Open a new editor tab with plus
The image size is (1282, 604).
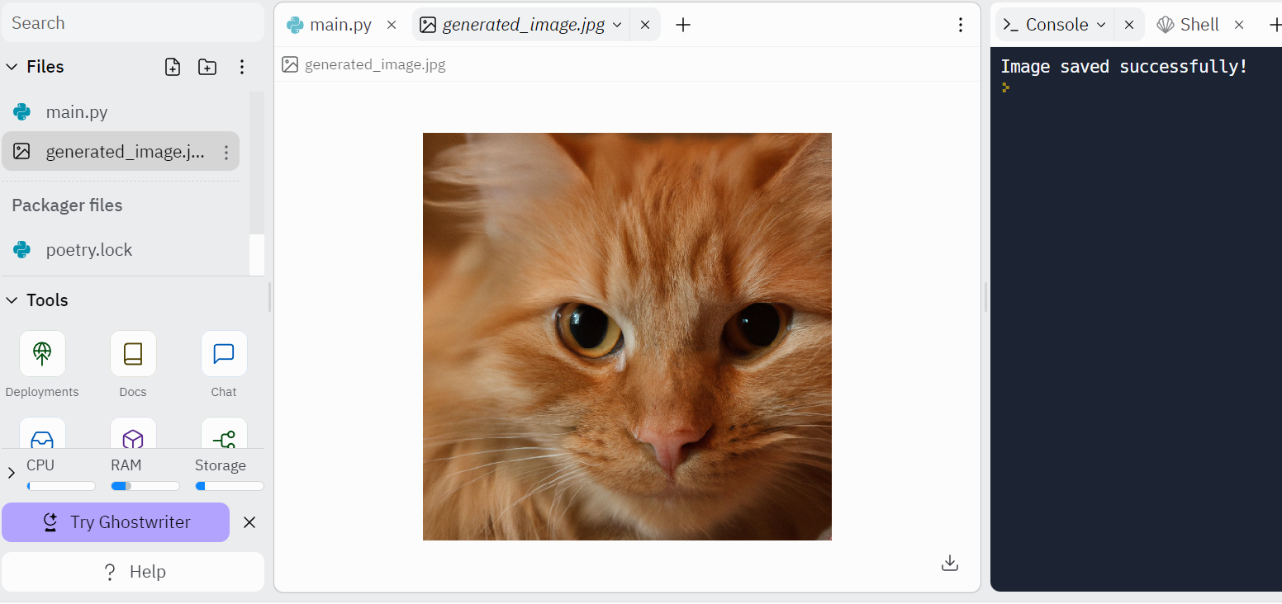(683, 25)
